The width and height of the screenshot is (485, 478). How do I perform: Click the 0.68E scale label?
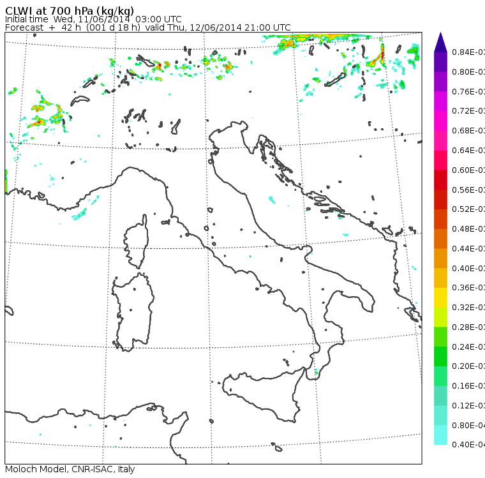click(x=468, y=131)
